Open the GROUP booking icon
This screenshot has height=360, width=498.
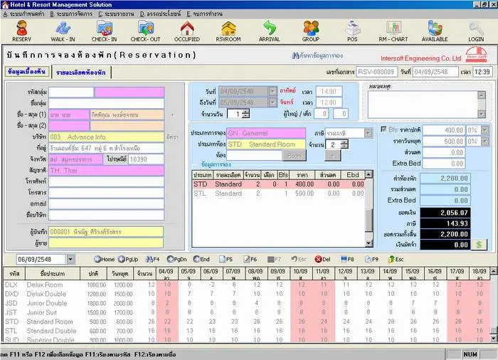(311, 31)
